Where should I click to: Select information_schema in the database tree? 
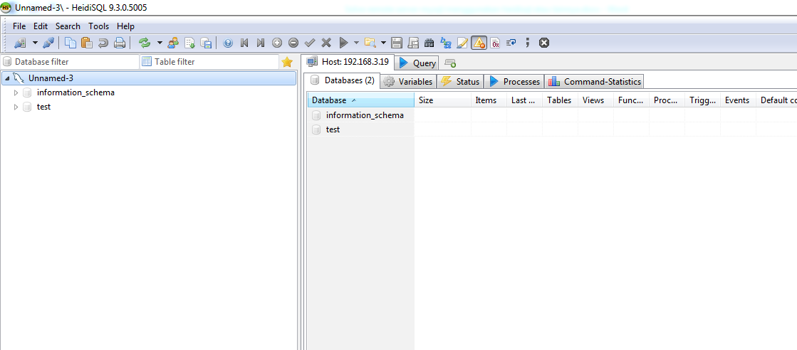pos(75,92)
